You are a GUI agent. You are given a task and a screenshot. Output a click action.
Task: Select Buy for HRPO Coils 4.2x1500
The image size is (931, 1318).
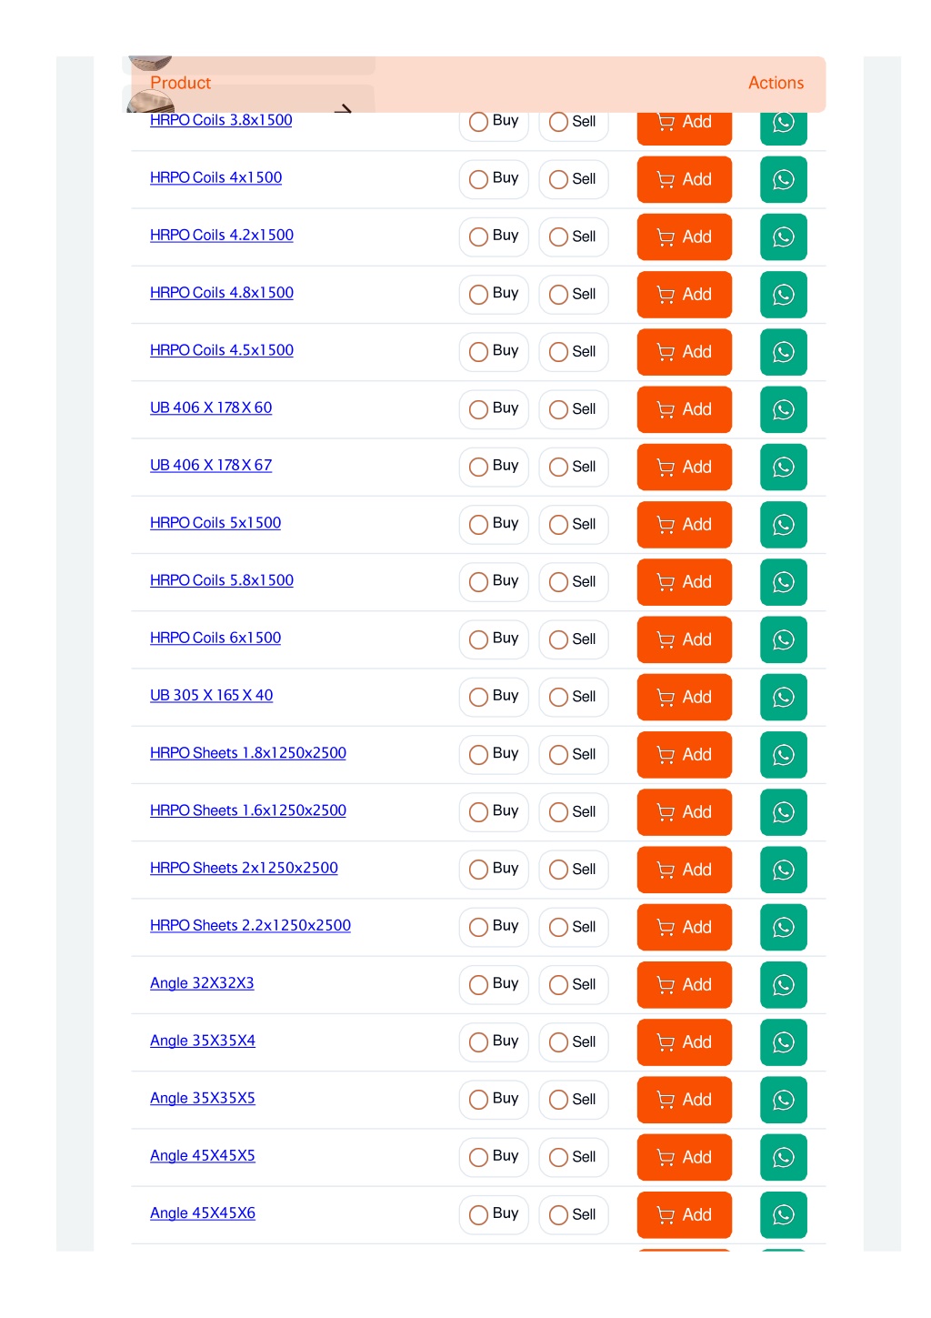pos(494,236)
